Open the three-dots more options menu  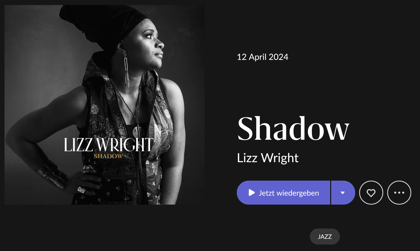(399, 193)
